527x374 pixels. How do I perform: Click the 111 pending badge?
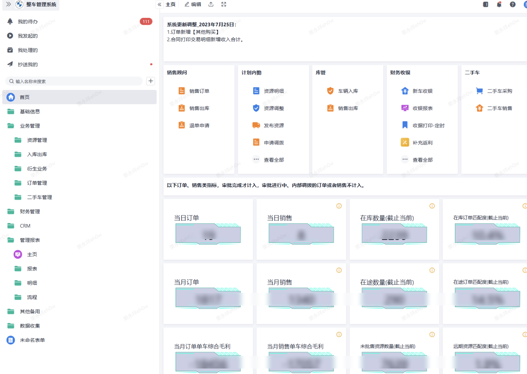point(146,21)
